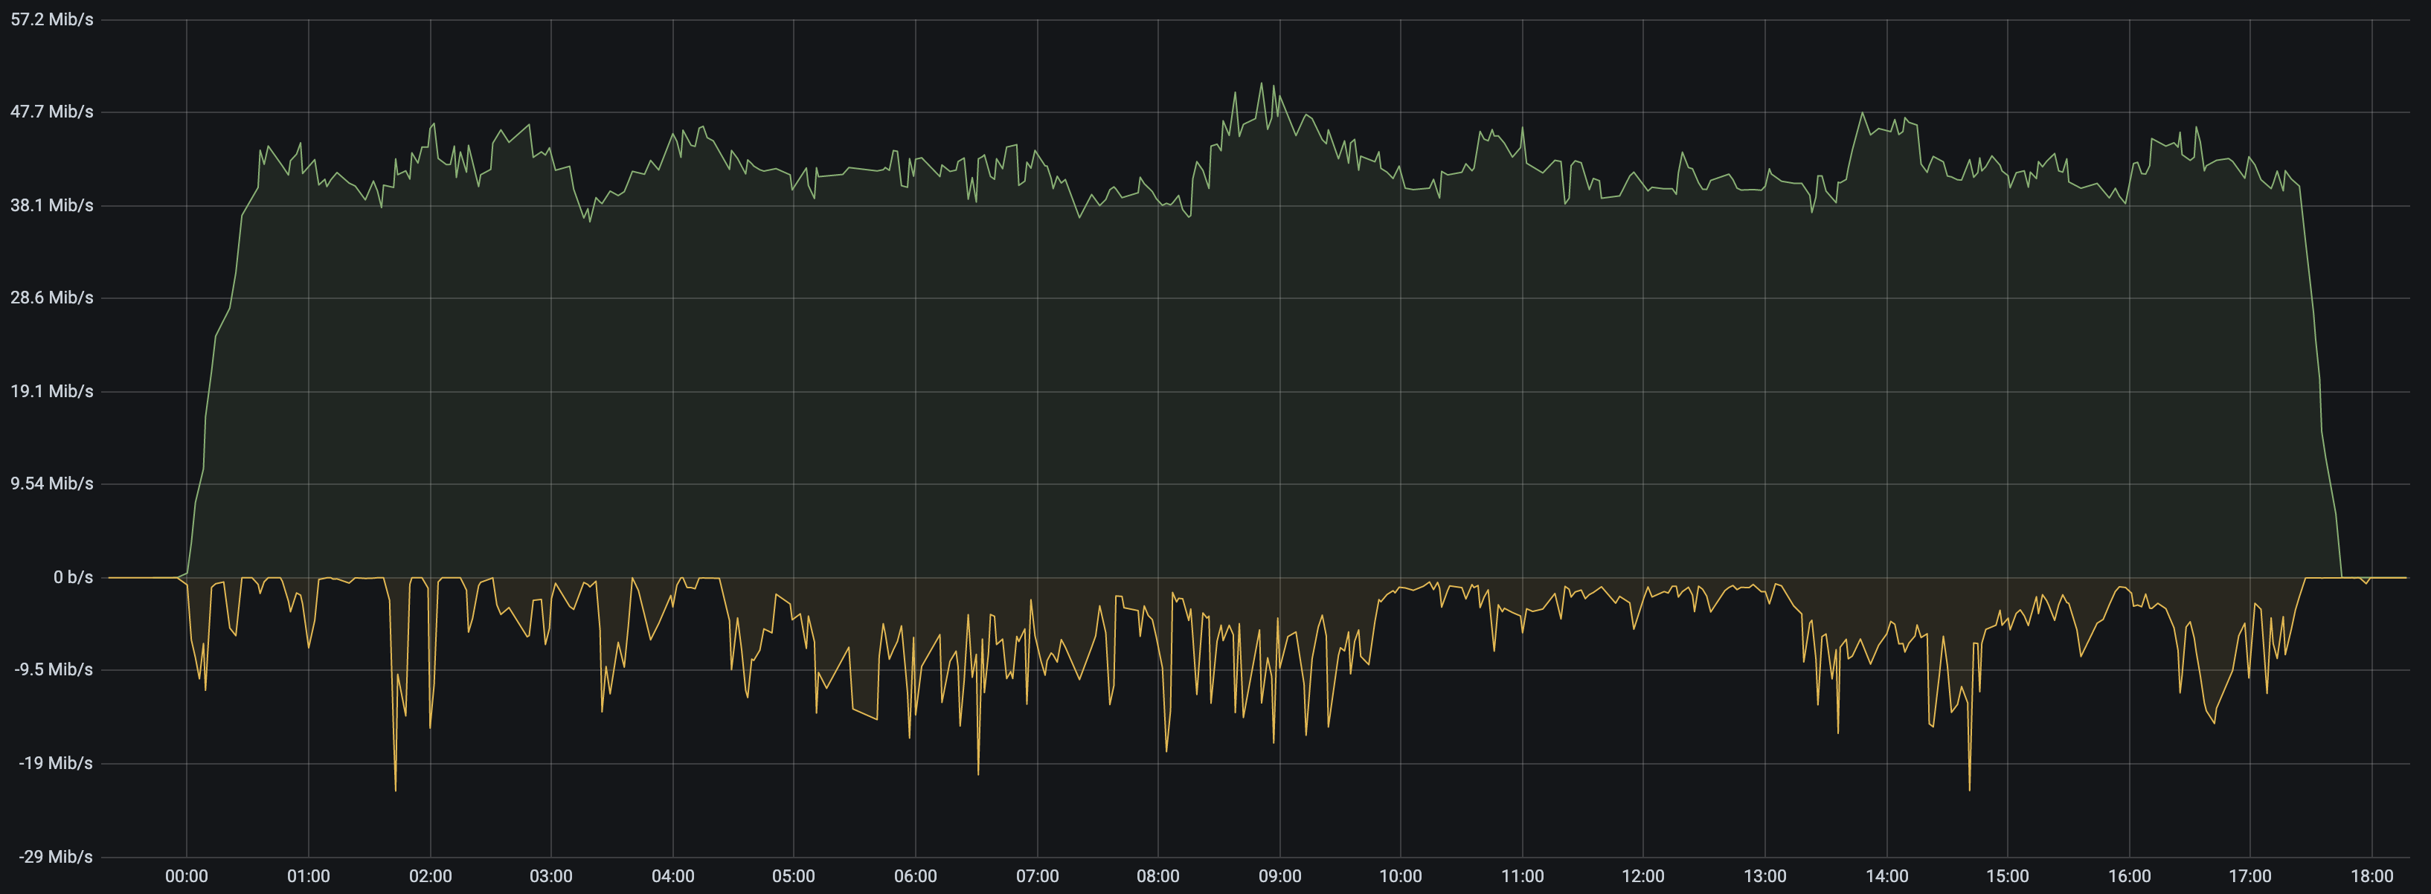Click the 08:00 time axis label
This screenshot has height=894, width=2431.
point(1158,876)
